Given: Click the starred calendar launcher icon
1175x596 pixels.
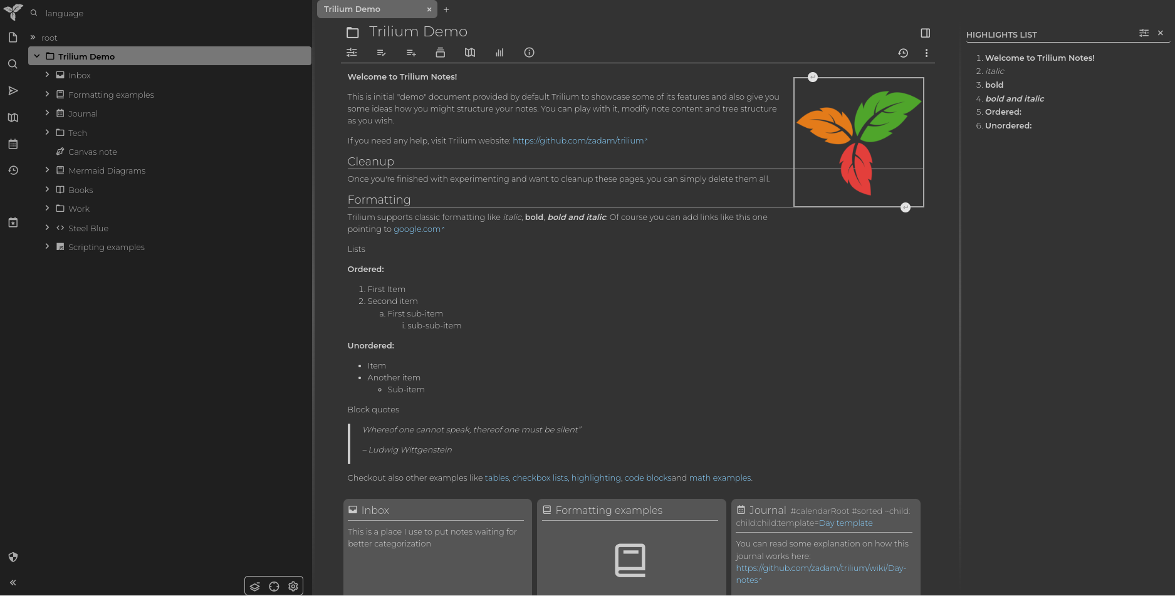Looking at the screenshot, I should [x=13, y=222].
